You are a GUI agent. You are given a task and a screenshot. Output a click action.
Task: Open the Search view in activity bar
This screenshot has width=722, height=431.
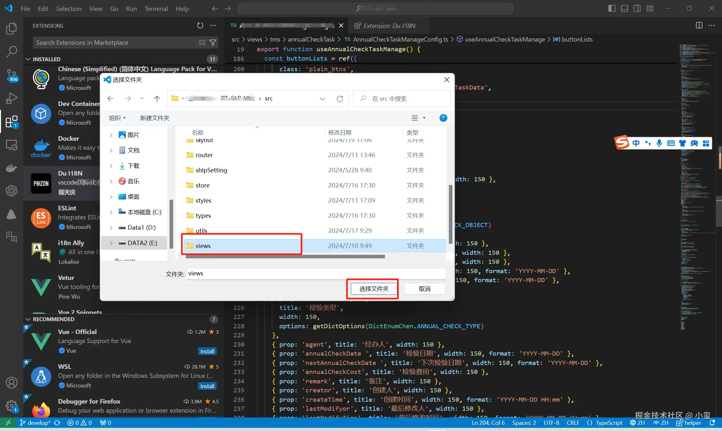click(12, 52)
